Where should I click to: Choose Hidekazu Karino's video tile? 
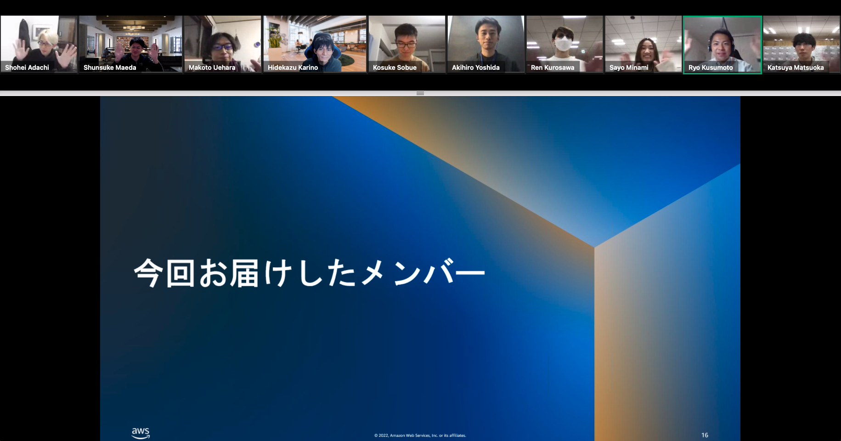[x=315, y=44]
